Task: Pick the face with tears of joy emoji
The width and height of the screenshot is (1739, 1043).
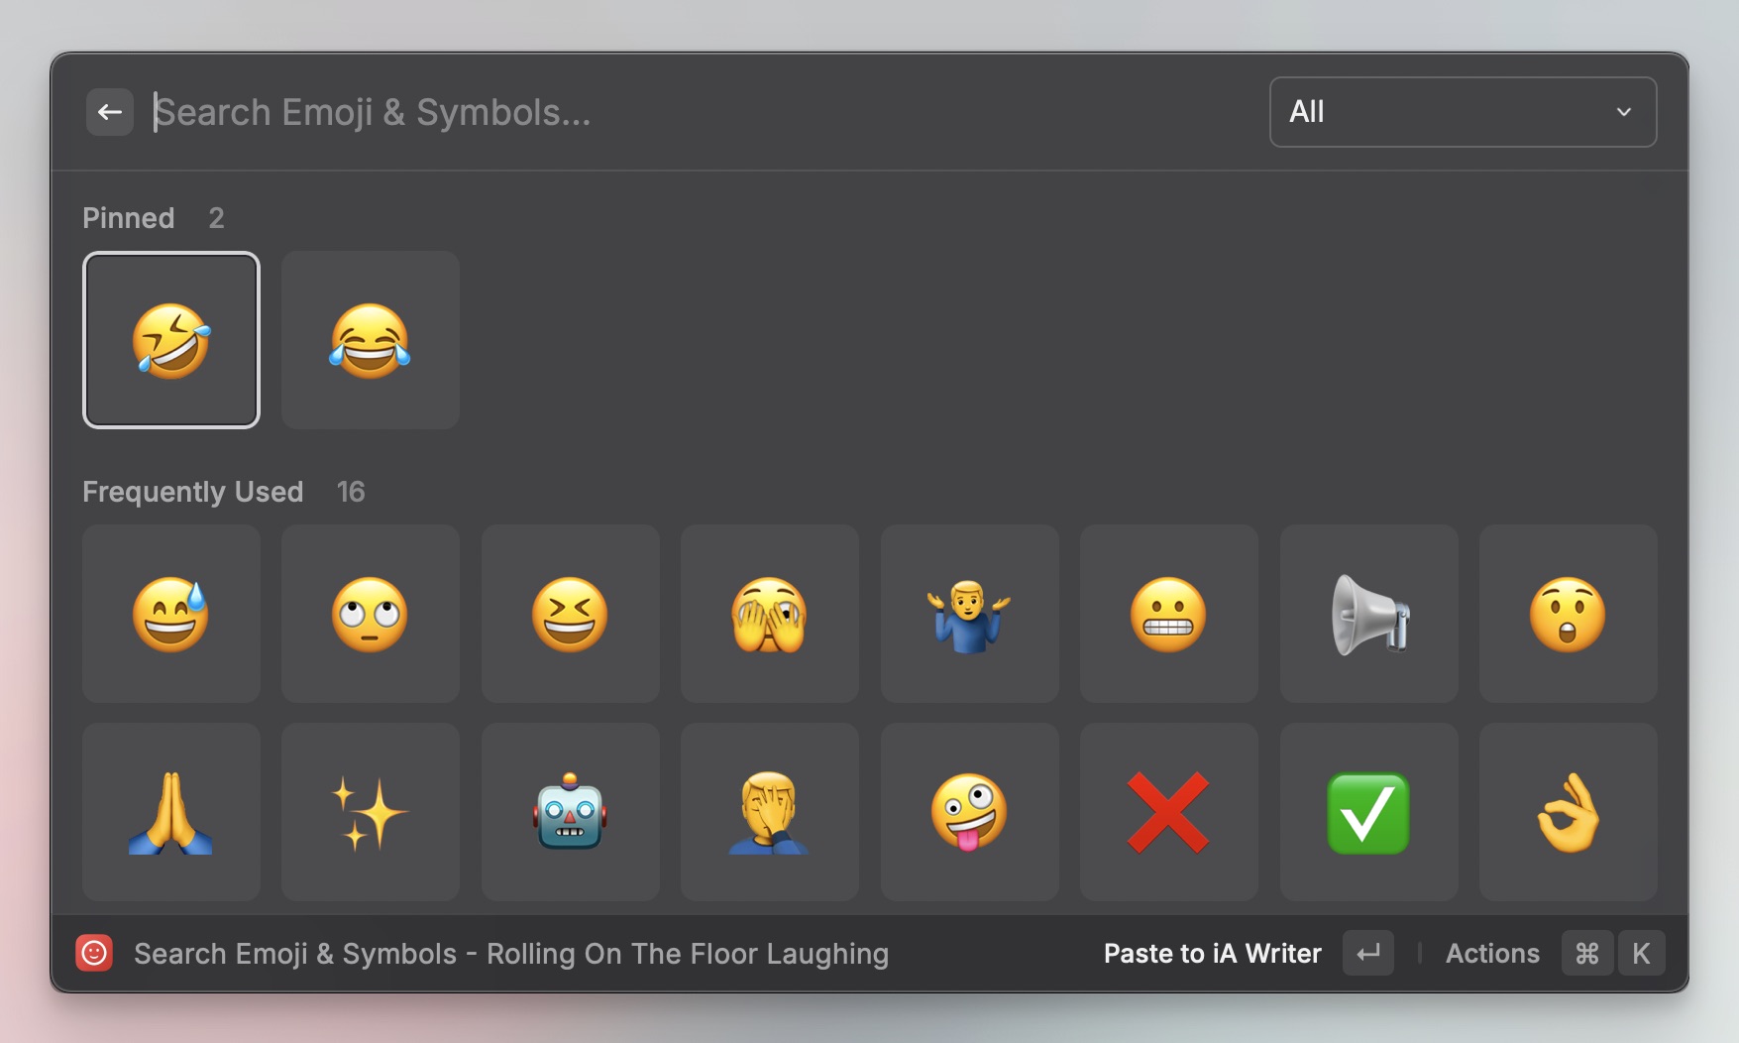Action: (371, 340)
